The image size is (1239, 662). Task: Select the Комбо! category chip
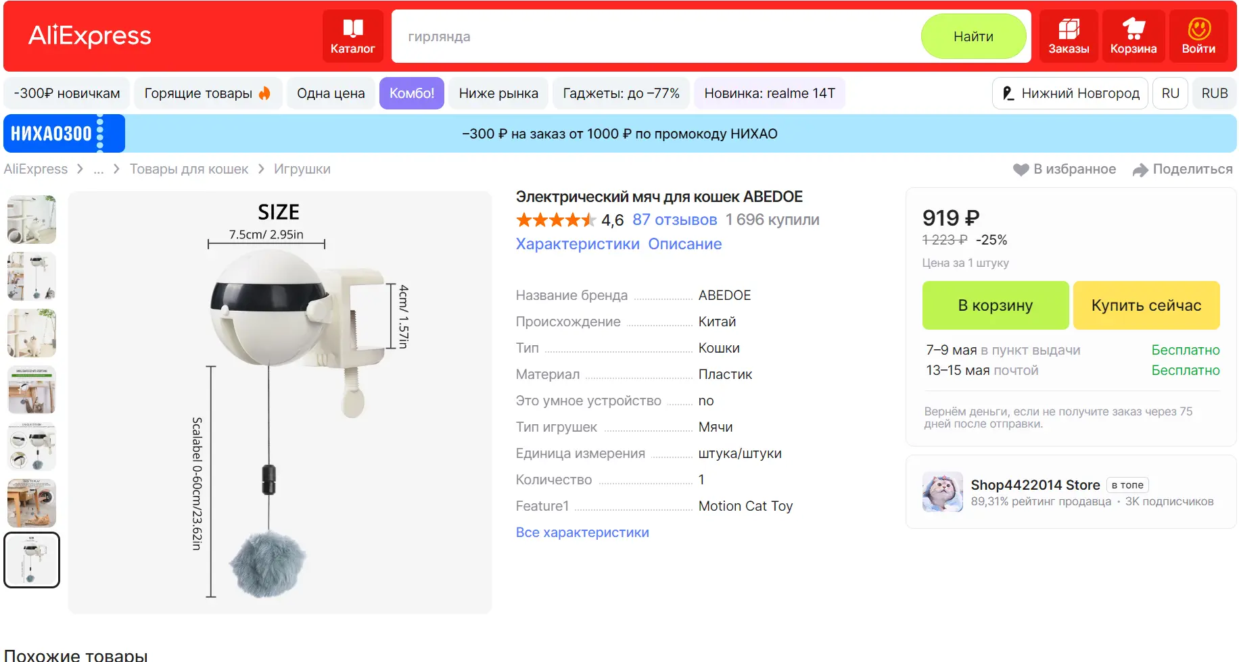(412, 93)
